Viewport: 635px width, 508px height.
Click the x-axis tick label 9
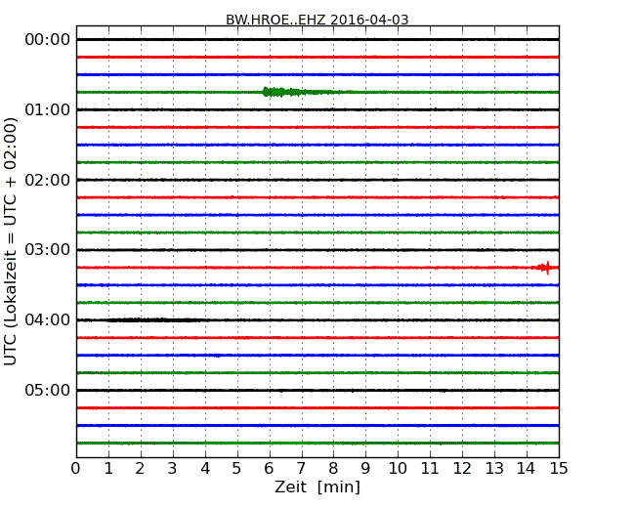365,469
